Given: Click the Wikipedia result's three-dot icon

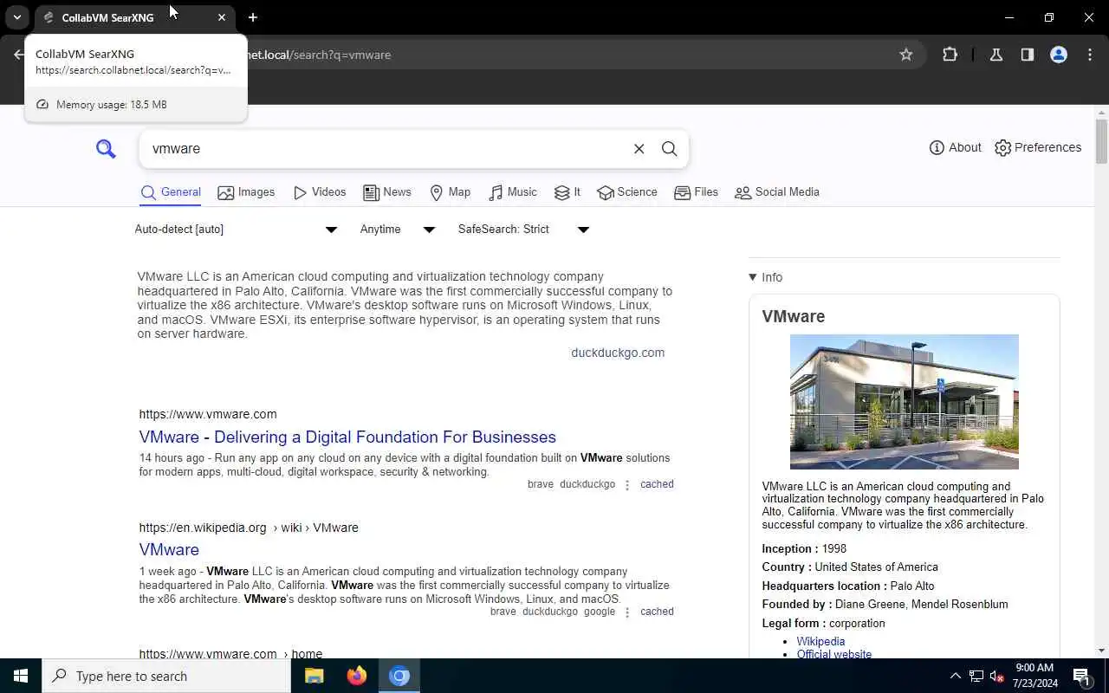Looking at the screenshot, I should click(627, 612).
